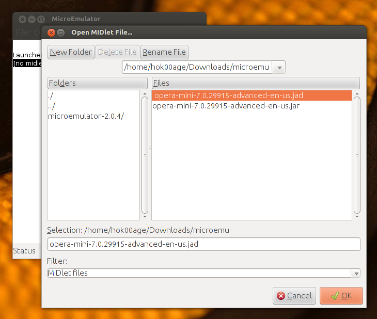Click the Rename File button
This screenshot has width=377, height=319.
164,52
